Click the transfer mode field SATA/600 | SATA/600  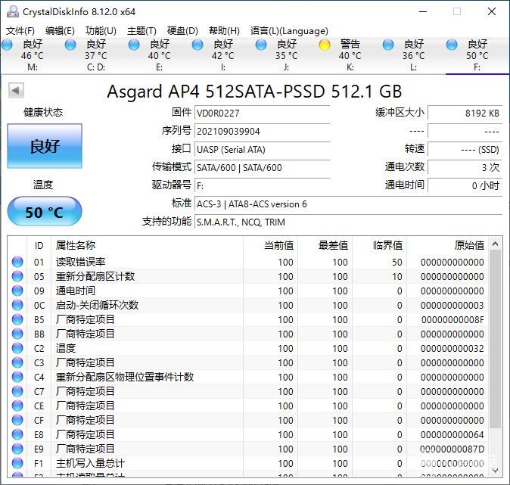(262, 168)
